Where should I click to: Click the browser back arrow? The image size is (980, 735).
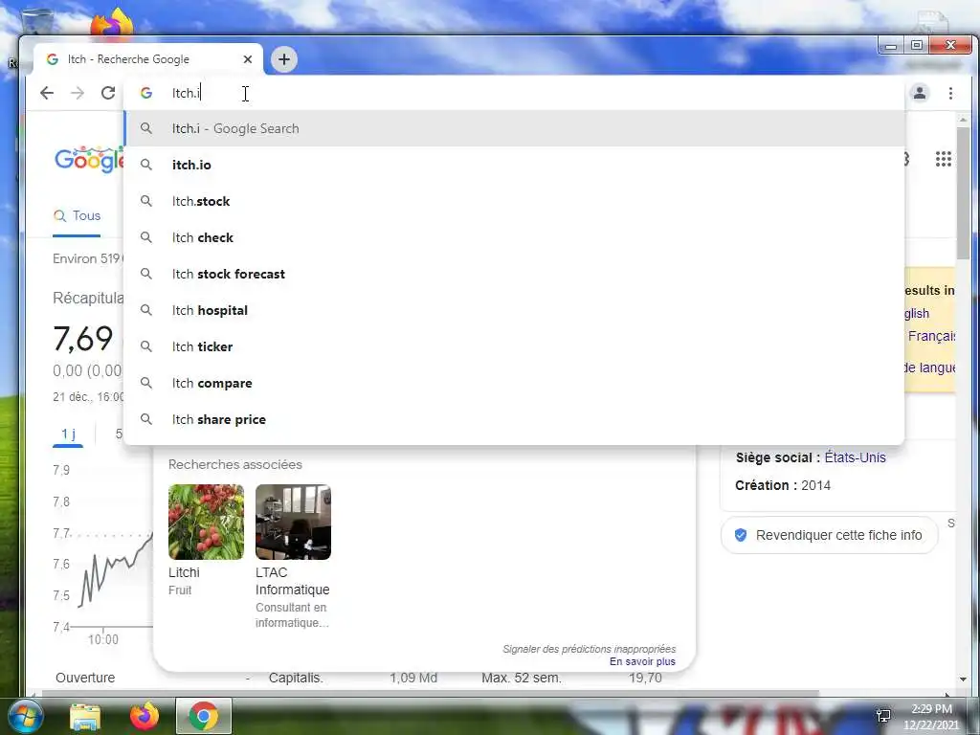pyautogui.click(x=47, y=93)
